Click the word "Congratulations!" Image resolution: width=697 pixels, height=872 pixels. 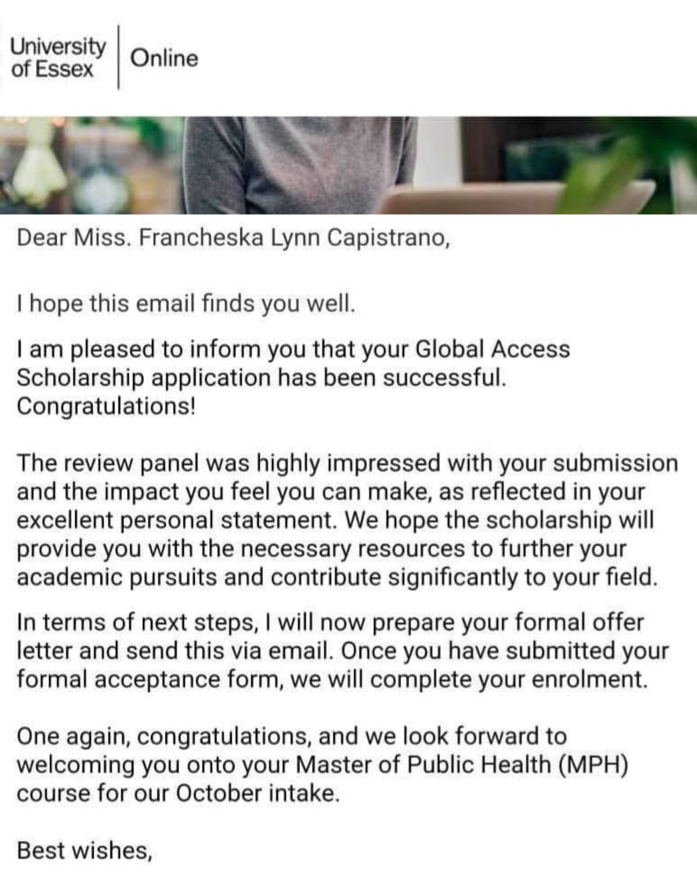[x=106, y=406]
